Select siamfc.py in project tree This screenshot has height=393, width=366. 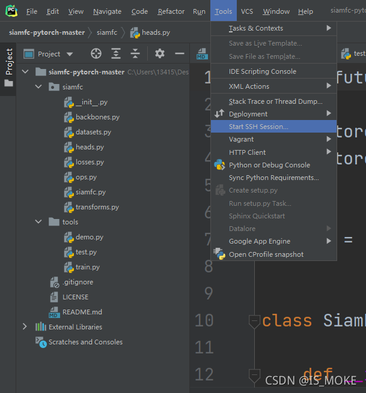(91, 192)
